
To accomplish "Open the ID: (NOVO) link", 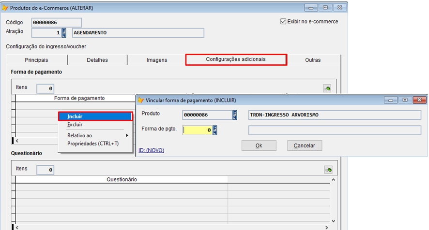I will click(151, 150).
